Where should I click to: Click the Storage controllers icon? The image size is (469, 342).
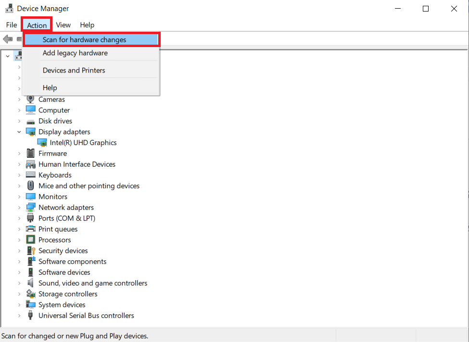[31, 293]
